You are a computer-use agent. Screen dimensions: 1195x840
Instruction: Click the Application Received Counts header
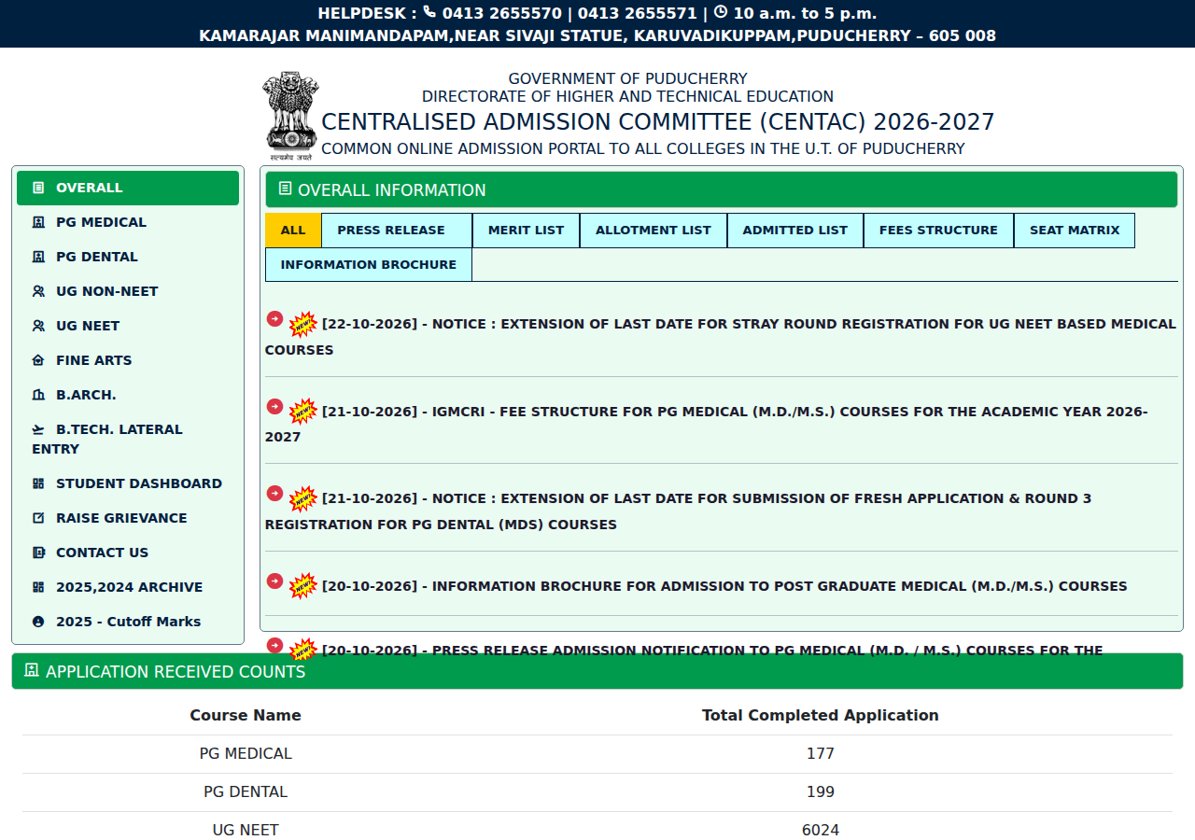pyautogui.click(x=597, y=672)
